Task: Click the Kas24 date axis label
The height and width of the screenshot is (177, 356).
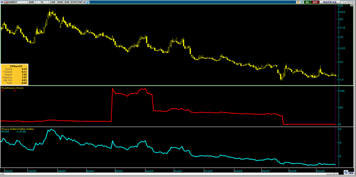Action: pos(149,171)
